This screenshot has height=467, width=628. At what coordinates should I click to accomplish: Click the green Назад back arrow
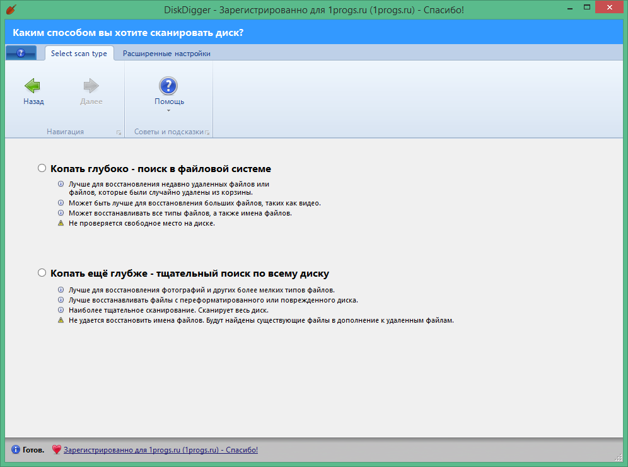[x=33, y=86]
